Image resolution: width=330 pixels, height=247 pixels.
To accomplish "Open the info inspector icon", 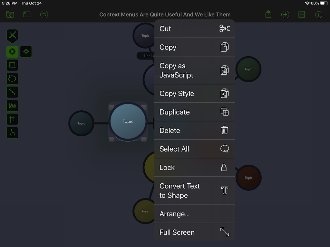I will [x=318, y=14].
